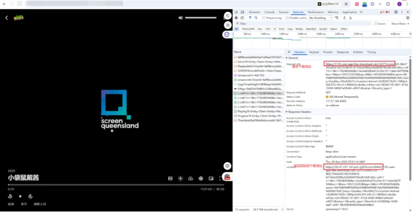
Task: Show more DevTools tabs chevron
Action: click(361, 12)
